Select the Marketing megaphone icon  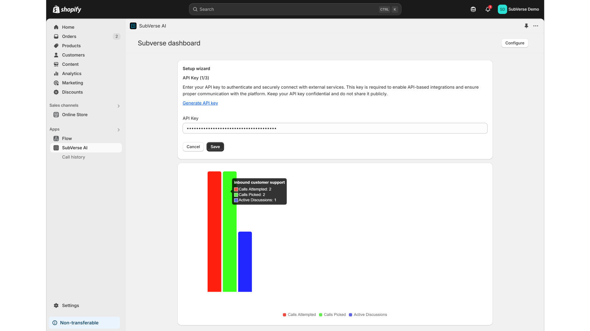[x=56, y=83]
